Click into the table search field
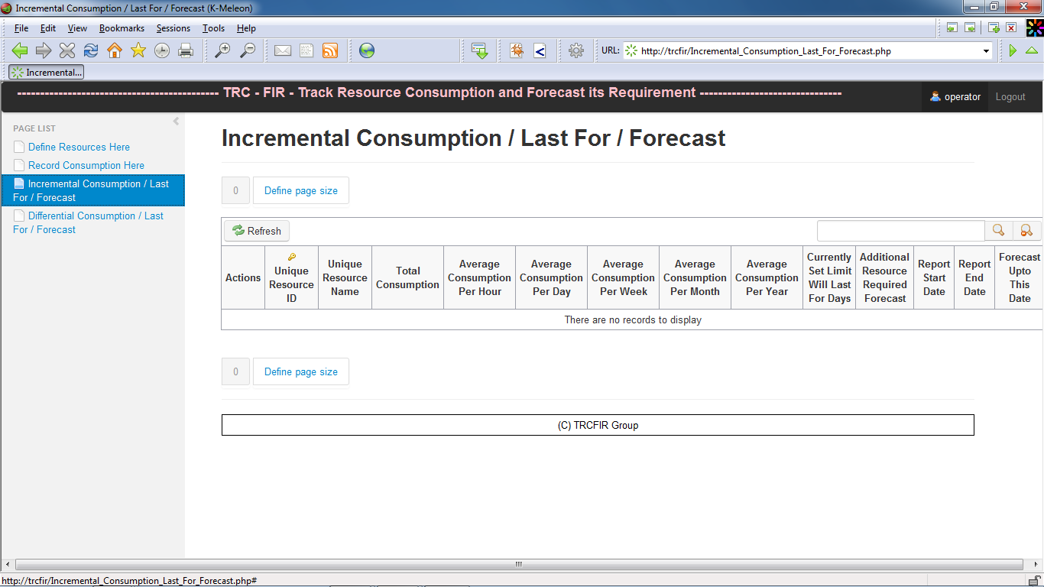1044x587 pixels. (900, 231)
